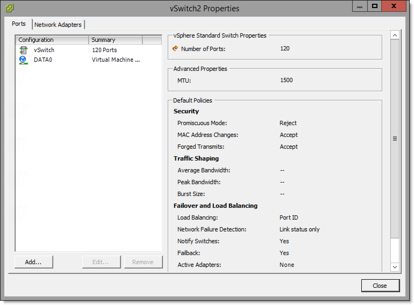Click the DATA0 port group globe icon
The height and width of the screenshot is (305, 414).
point(23,60)
